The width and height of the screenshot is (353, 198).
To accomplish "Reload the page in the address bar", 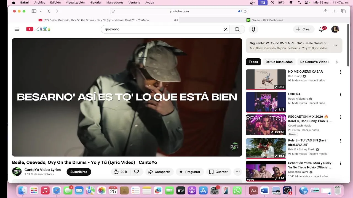I will (245, 11).
